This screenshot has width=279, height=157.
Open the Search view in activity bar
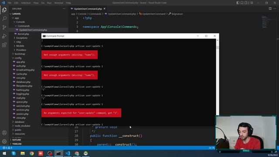point(4,18)
